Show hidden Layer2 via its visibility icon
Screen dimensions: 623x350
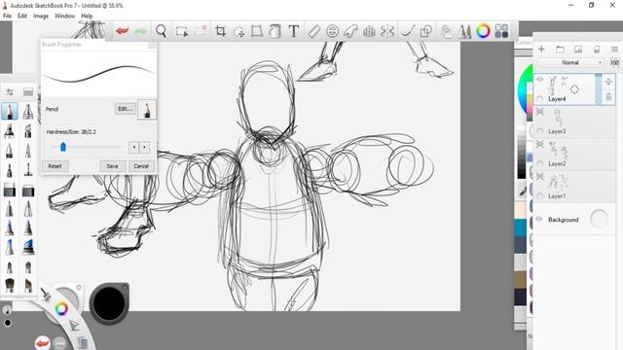[539, 145]
